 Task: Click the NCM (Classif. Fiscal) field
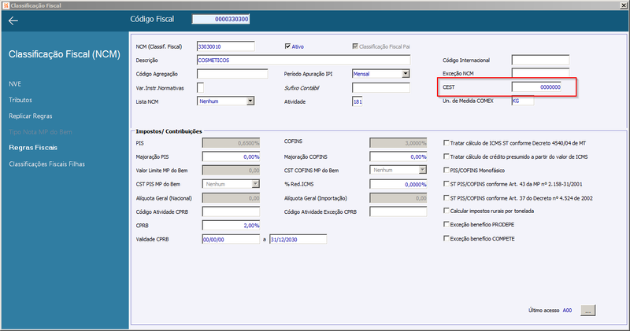point(226,46)
